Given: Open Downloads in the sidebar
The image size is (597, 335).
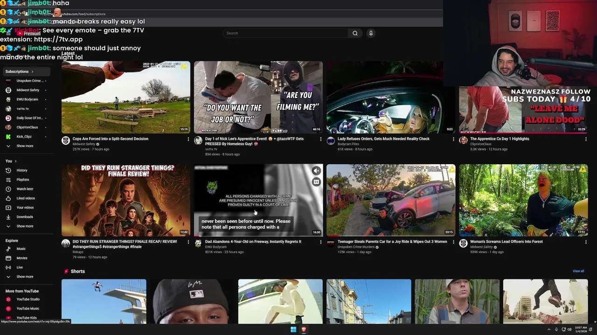Looking at the screenshot, I should click(25, 217).
